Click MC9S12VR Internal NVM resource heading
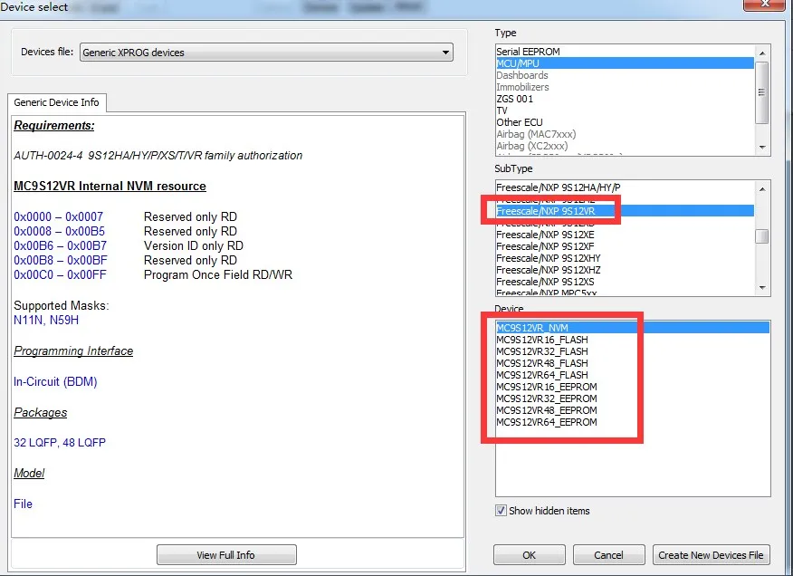The image size is (793, 576). coord(110,186)
